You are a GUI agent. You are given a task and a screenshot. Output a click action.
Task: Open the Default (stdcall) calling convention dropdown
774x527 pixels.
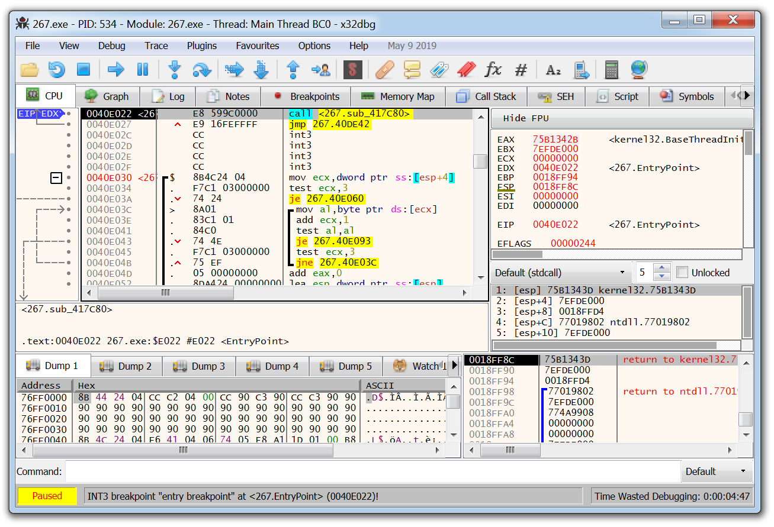(x=560, y=273)
